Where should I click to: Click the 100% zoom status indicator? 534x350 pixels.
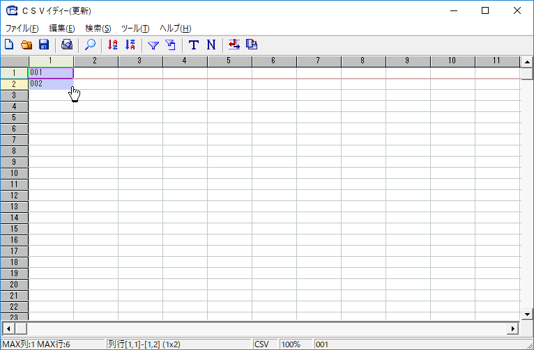291,344
